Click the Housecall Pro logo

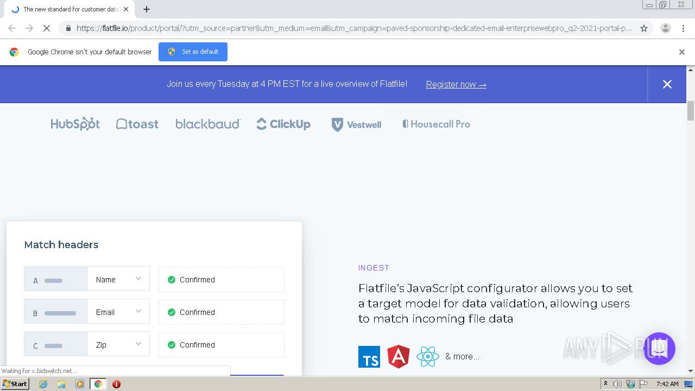[x=436, y=124]
